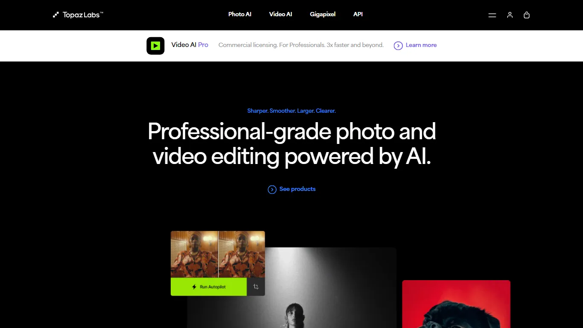This screenshot has height=328, width=583.
Task: Open the user account icon
Action: (x=510, y=15)
